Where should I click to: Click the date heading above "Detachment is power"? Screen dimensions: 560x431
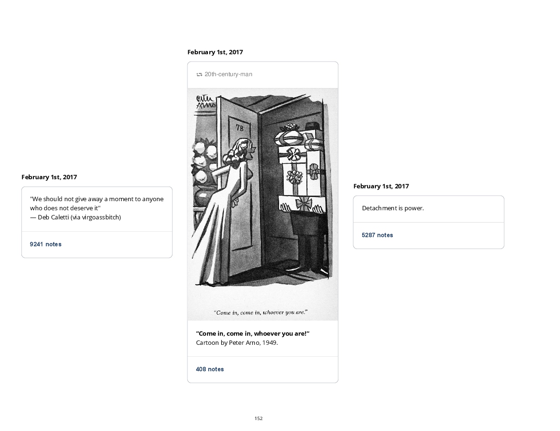coord(381,186)
